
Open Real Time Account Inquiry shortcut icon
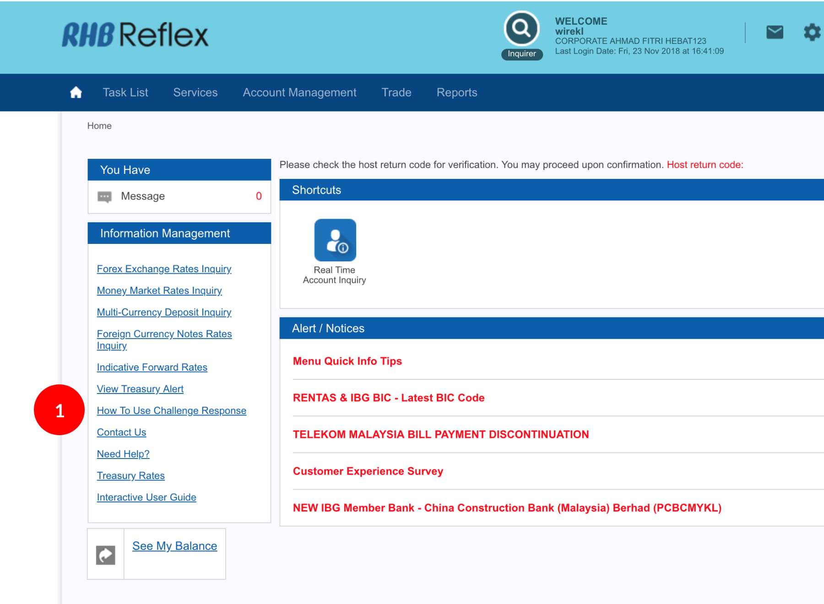coord(335,240)
